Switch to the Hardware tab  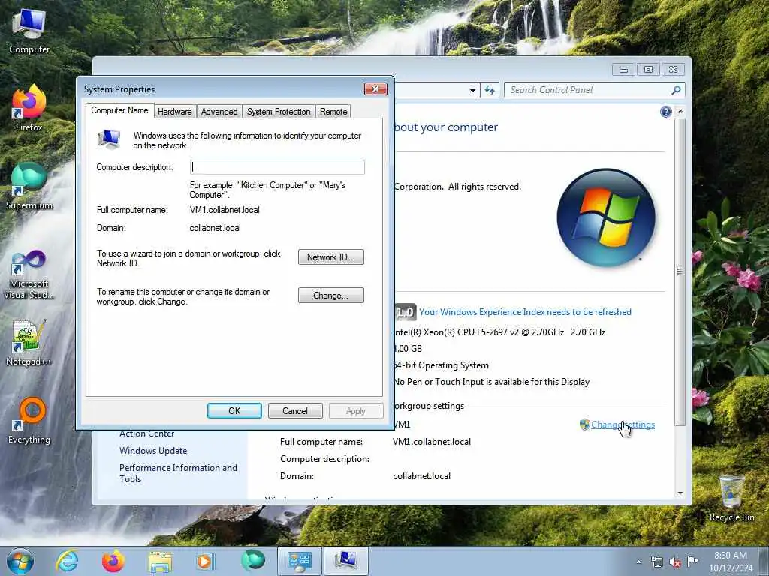(x=174, y=112)
